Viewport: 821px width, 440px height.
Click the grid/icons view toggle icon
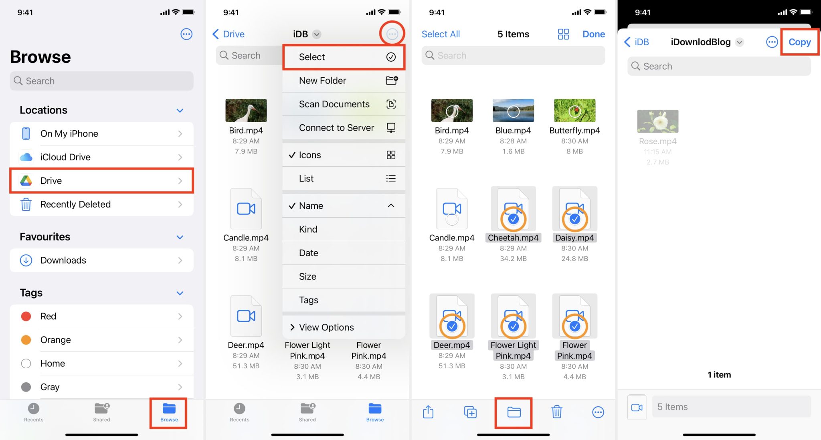[x=564, y=33]
